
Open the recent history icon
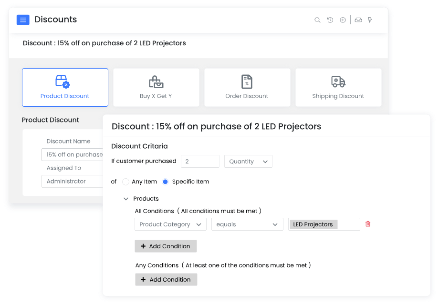330,20
